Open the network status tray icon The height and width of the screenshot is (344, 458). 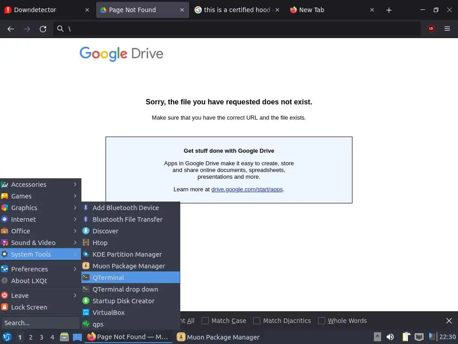point(419,337)
